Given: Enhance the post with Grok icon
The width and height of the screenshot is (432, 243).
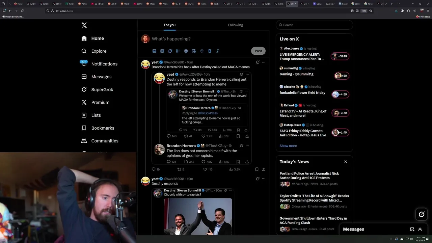Looking at the screenshot, I should coord(170,51).
